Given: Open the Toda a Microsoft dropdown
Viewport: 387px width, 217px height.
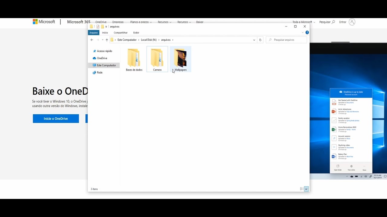Looking at the screenshot, I should click(304, 22).
